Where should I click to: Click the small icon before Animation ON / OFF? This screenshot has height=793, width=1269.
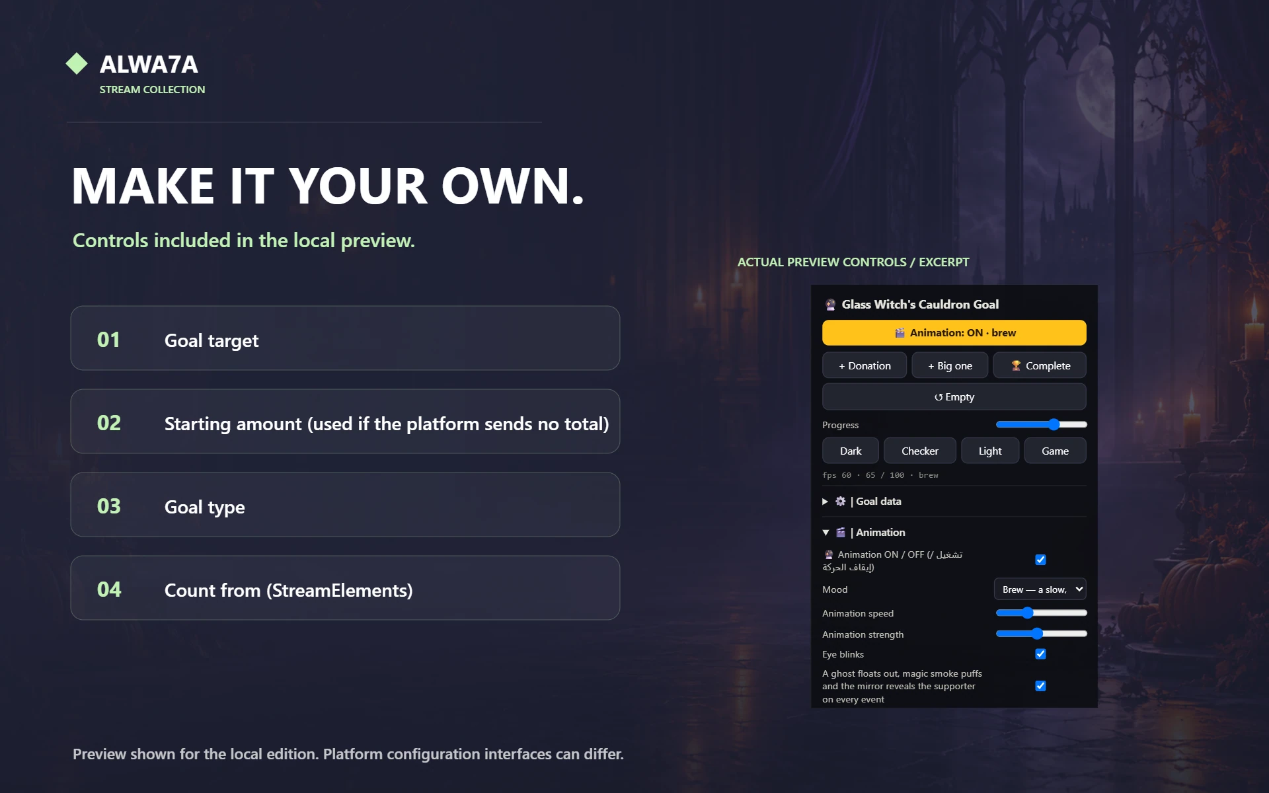point(828,554)
